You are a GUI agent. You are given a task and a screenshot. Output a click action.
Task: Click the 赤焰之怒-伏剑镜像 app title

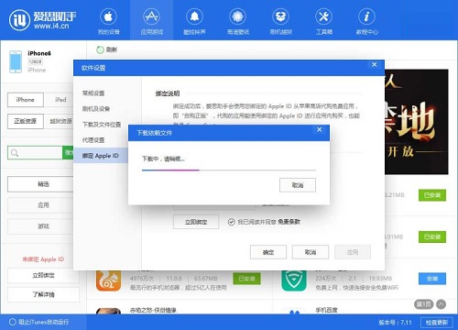pos(153,310)
